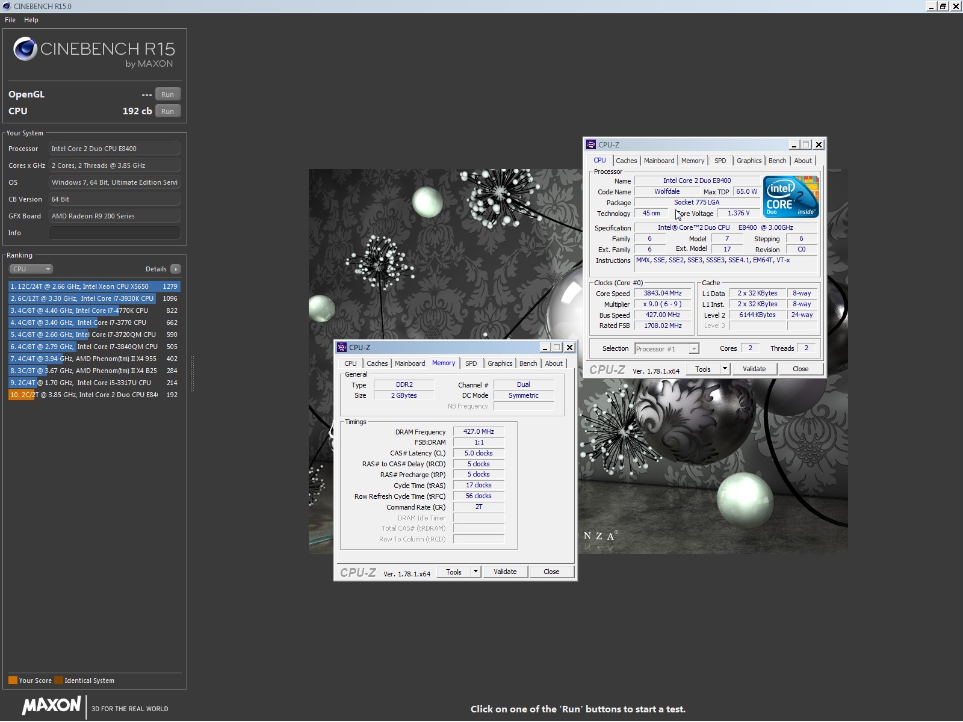Viewport: 963px width, 722px height.
Task: Select ranking entry Intel Core i7-3840QM CPU
Action: point(94,347)
